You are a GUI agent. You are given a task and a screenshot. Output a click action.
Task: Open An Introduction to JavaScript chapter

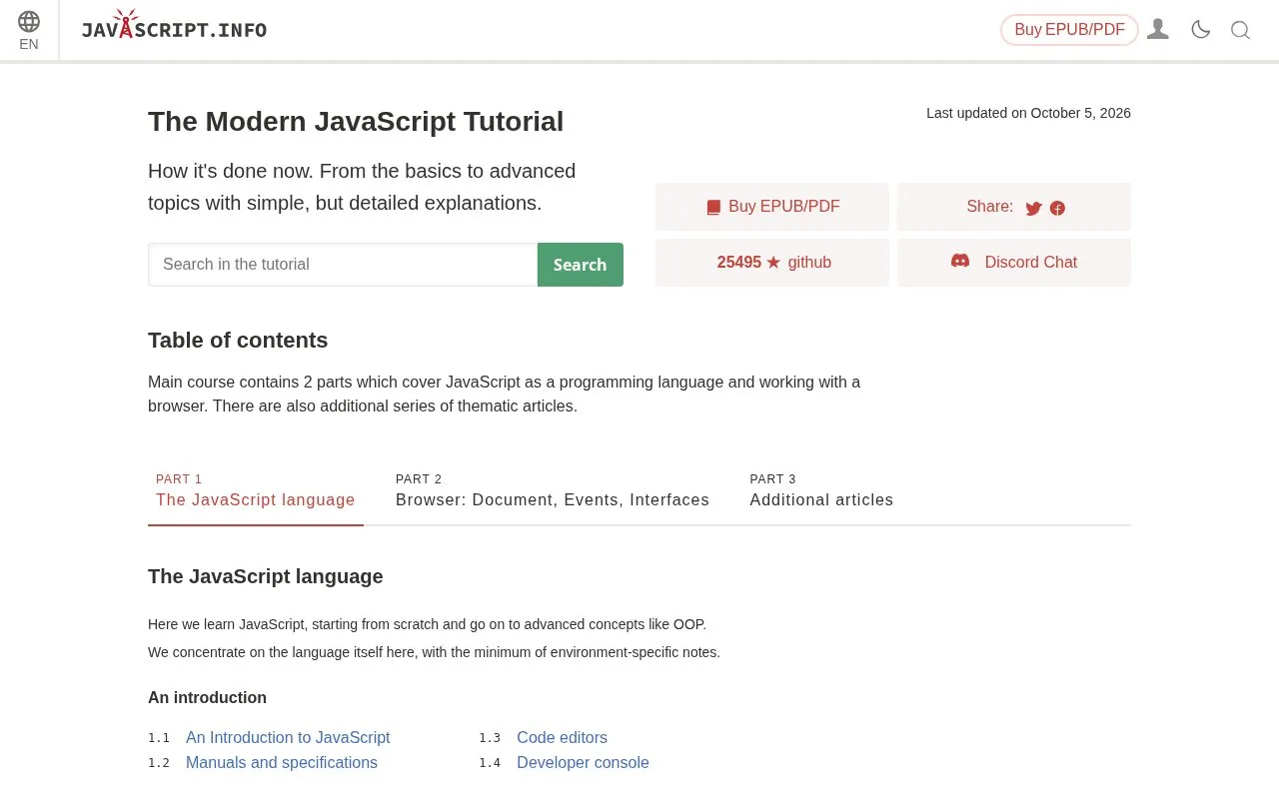(288, 737)
